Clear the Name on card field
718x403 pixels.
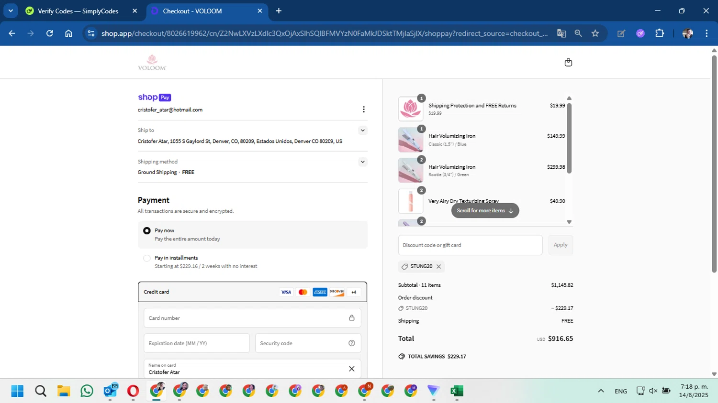click(352, 369)
